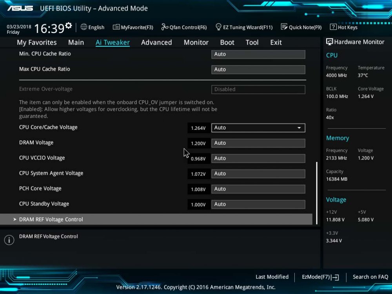This screenshot has height=294, width=392.
Task: Click Extreme Over-voltage Disabled box
Action: tap(258, 89)
